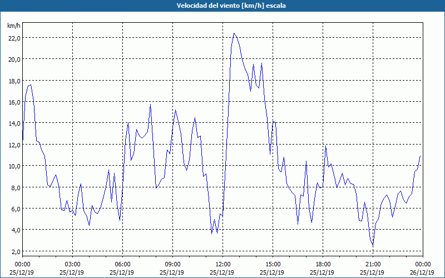
Task: Click the 8,0 y-axis label
Action: 16,187
